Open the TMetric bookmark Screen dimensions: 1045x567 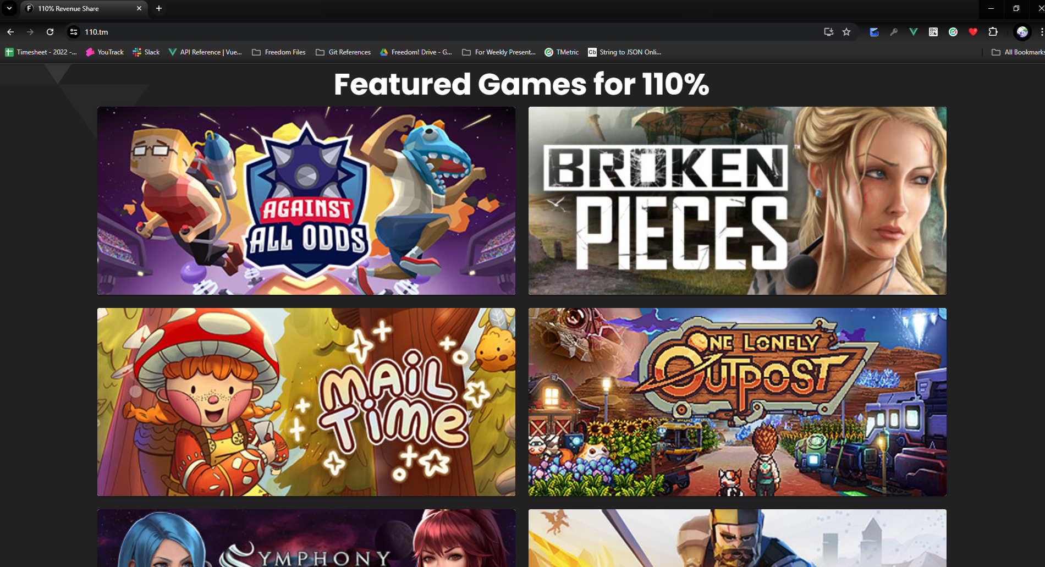coord(562,52)
